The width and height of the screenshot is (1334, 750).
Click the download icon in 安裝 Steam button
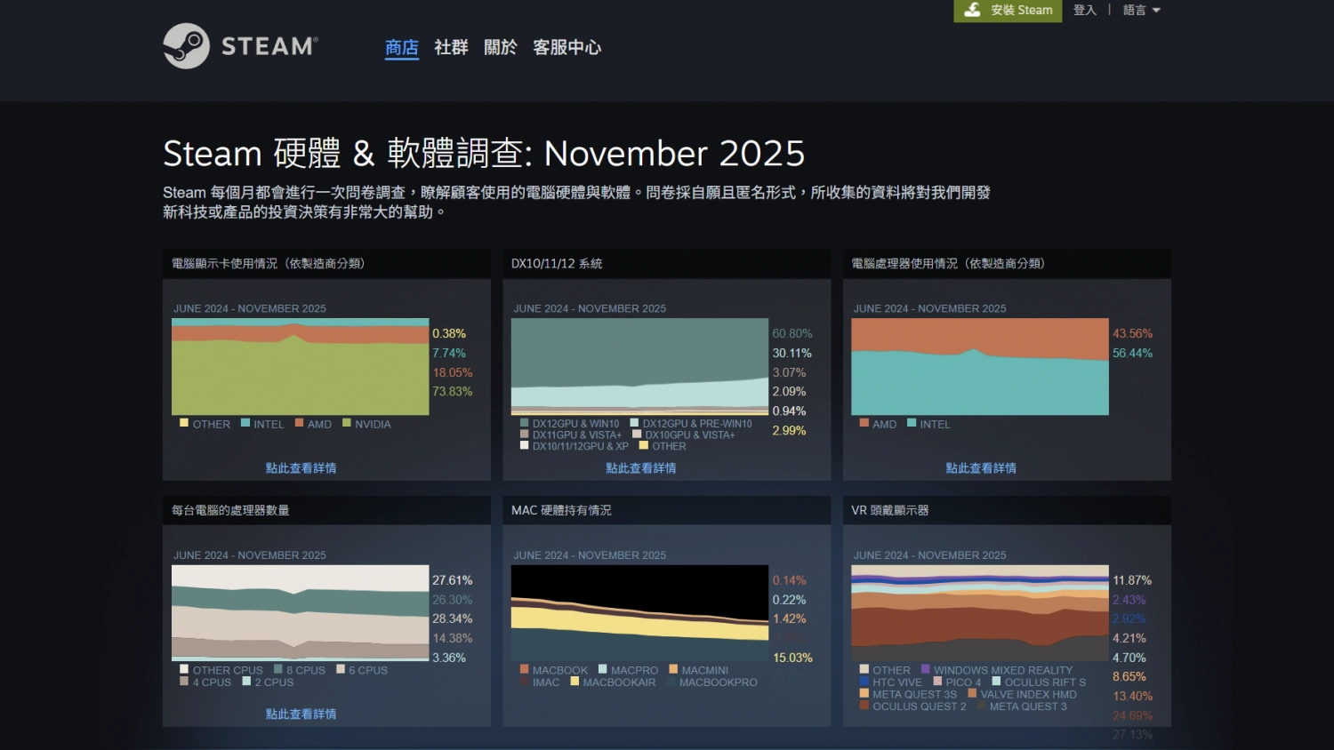pyautogui.click(x=973, y=10)
